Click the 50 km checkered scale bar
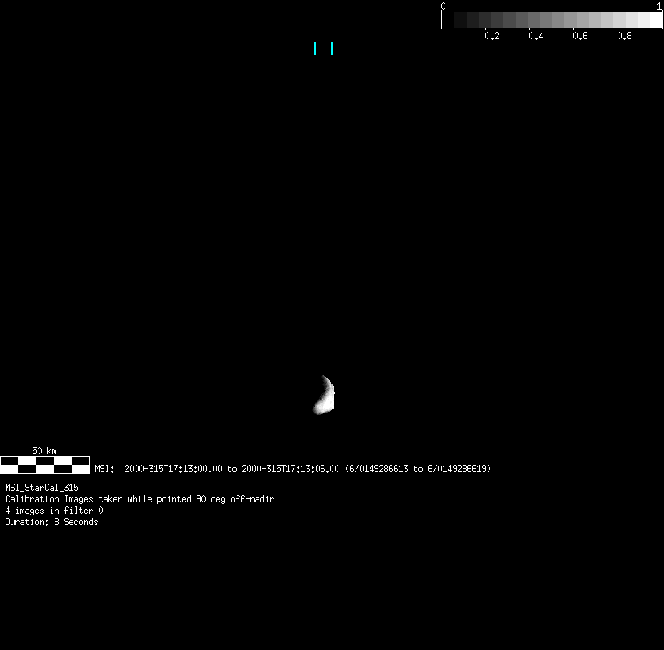This screenshot has width=664, height=650. [x=45, y=465]
